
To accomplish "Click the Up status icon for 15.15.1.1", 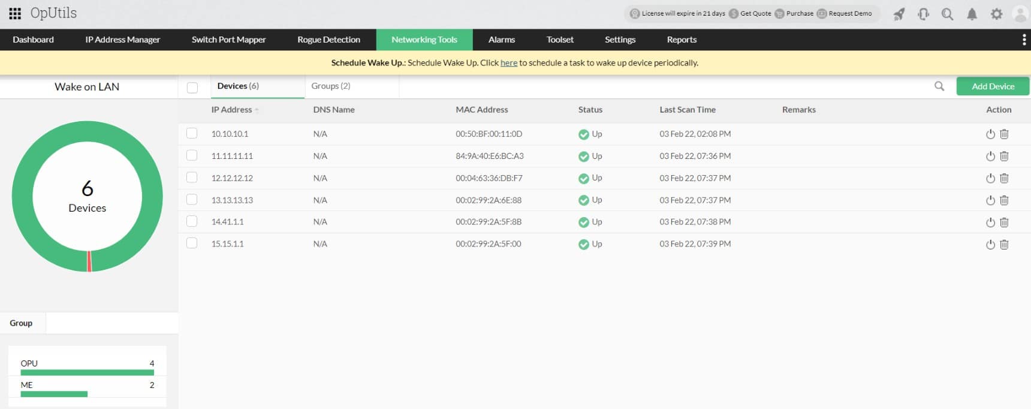I will [584, 245].
